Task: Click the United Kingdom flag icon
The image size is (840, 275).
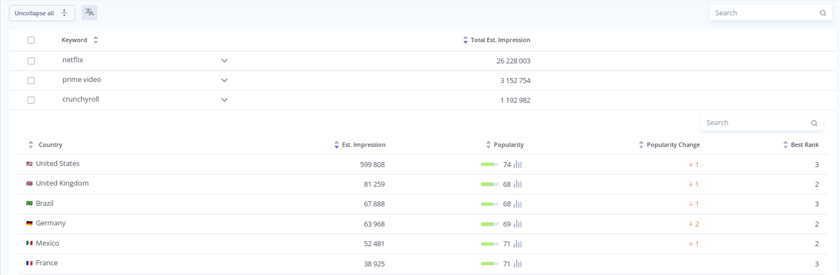Action: (29, 183)
